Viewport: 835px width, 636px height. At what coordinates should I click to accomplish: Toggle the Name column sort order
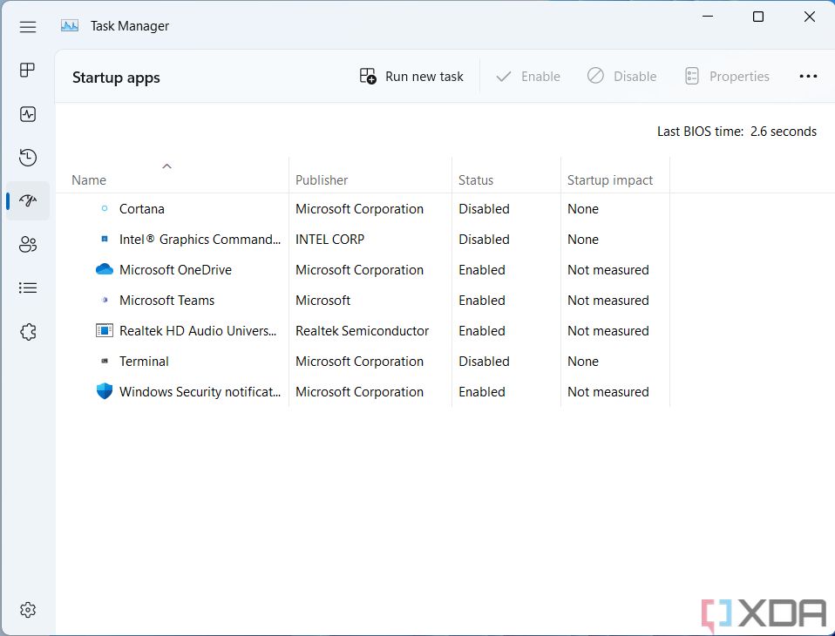pyautogui.click(x=88, y=179)
